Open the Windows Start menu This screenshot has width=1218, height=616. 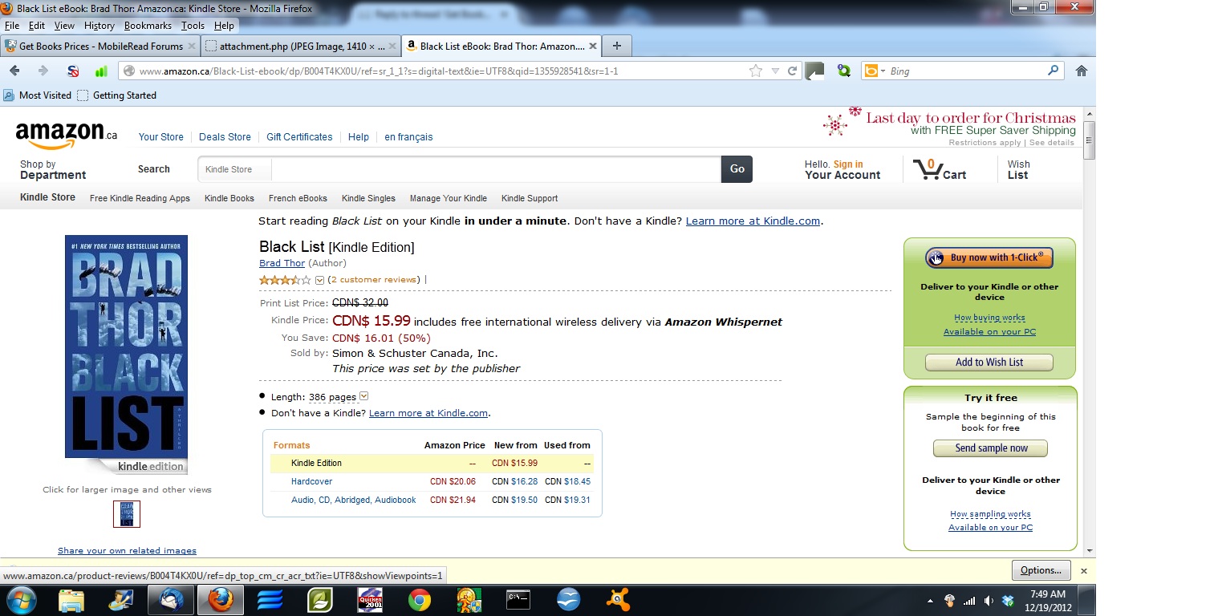coord(21,600)
